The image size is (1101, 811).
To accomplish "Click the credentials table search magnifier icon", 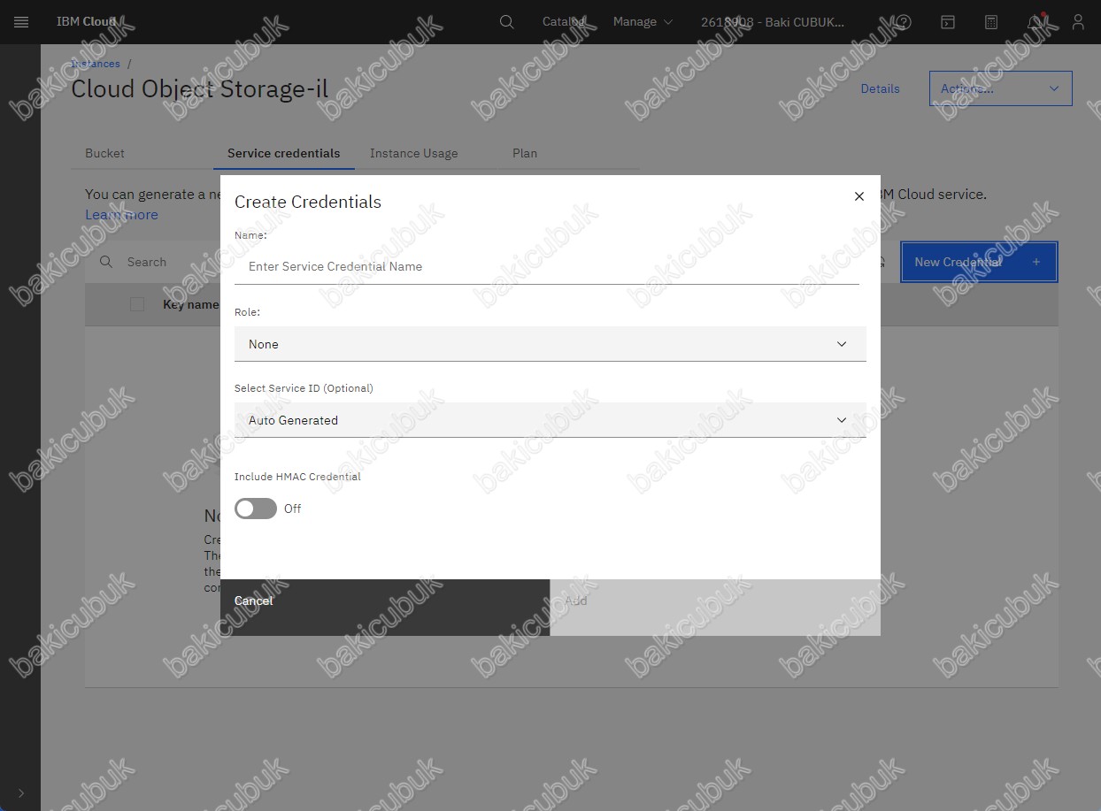I will [106, 262].
